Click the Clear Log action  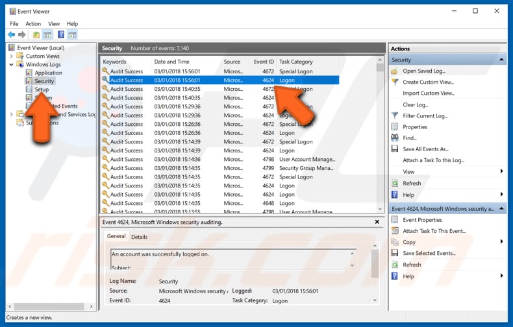point(415,104)
